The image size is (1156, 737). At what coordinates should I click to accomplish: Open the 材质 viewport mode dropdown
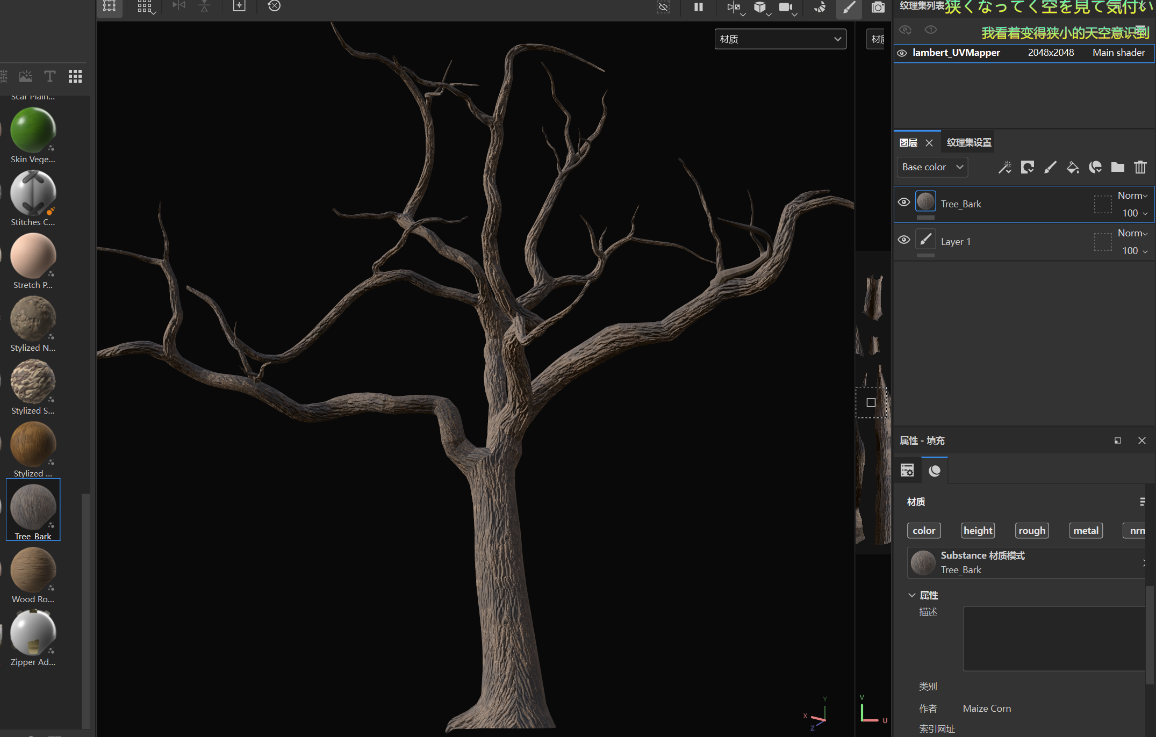[x=780, y=39]
